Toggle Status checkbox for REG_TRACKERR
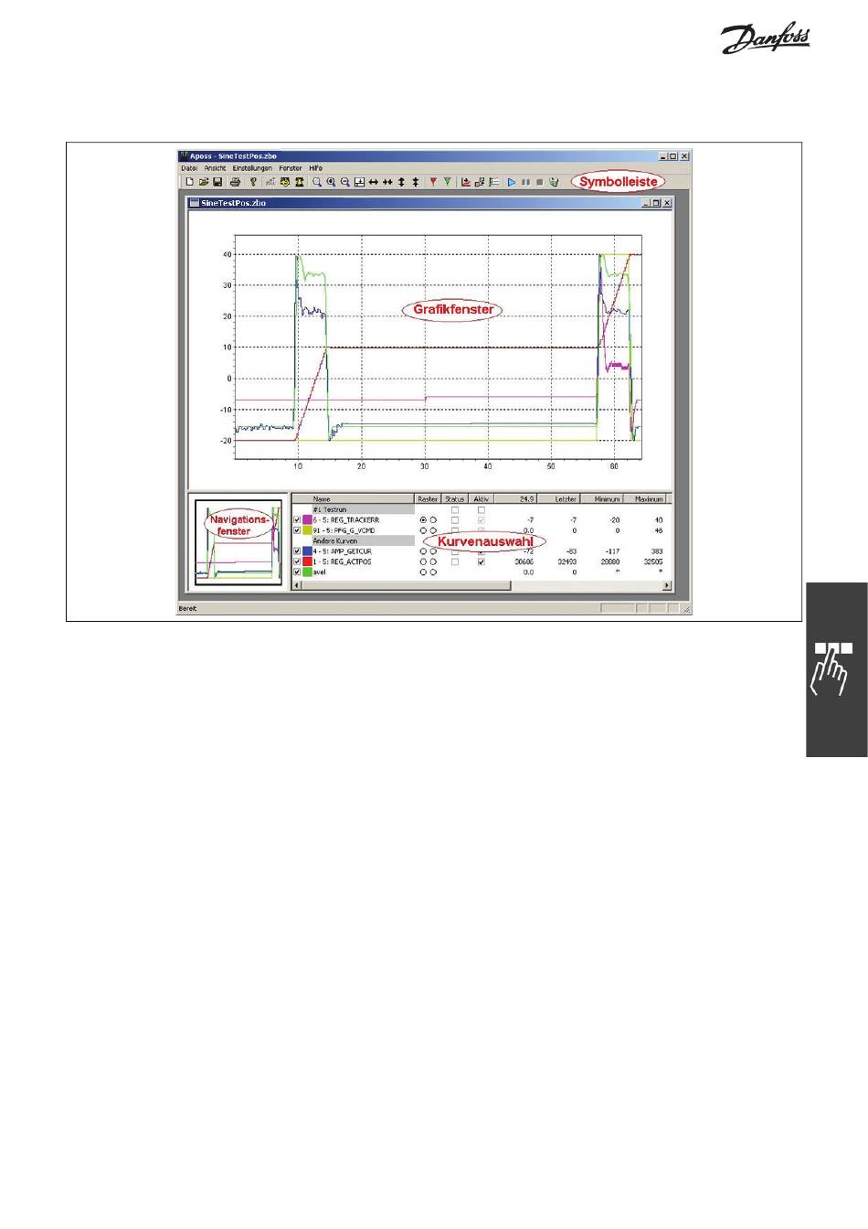Screen dimensions: 868x1229 point(455,519)
